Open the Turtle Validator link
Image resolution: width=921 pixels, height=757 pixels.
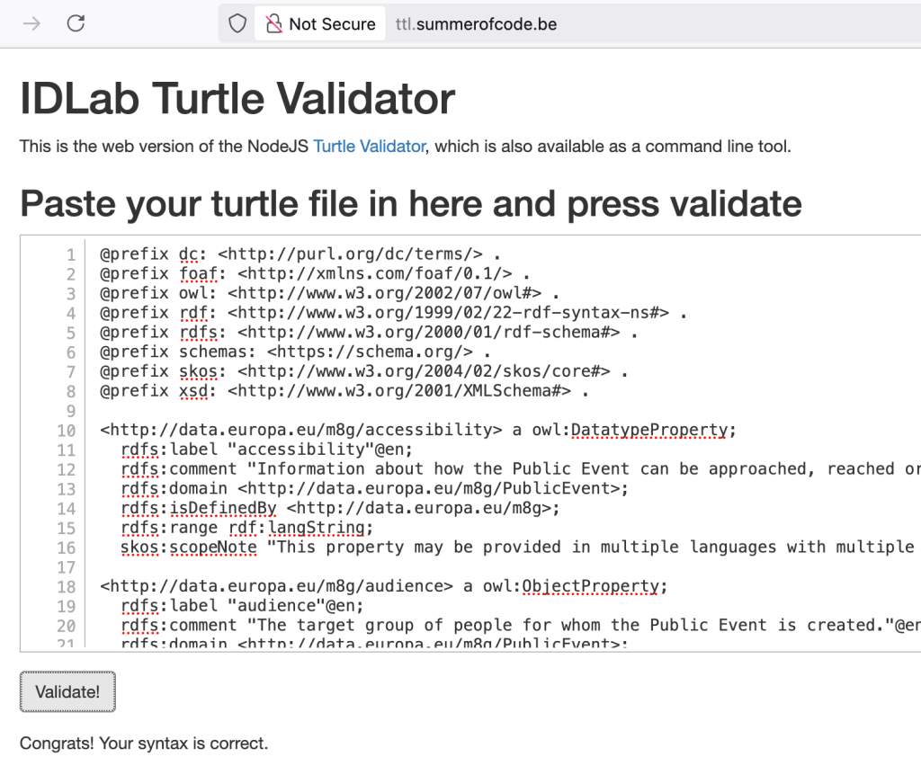(x=369, y=146)
